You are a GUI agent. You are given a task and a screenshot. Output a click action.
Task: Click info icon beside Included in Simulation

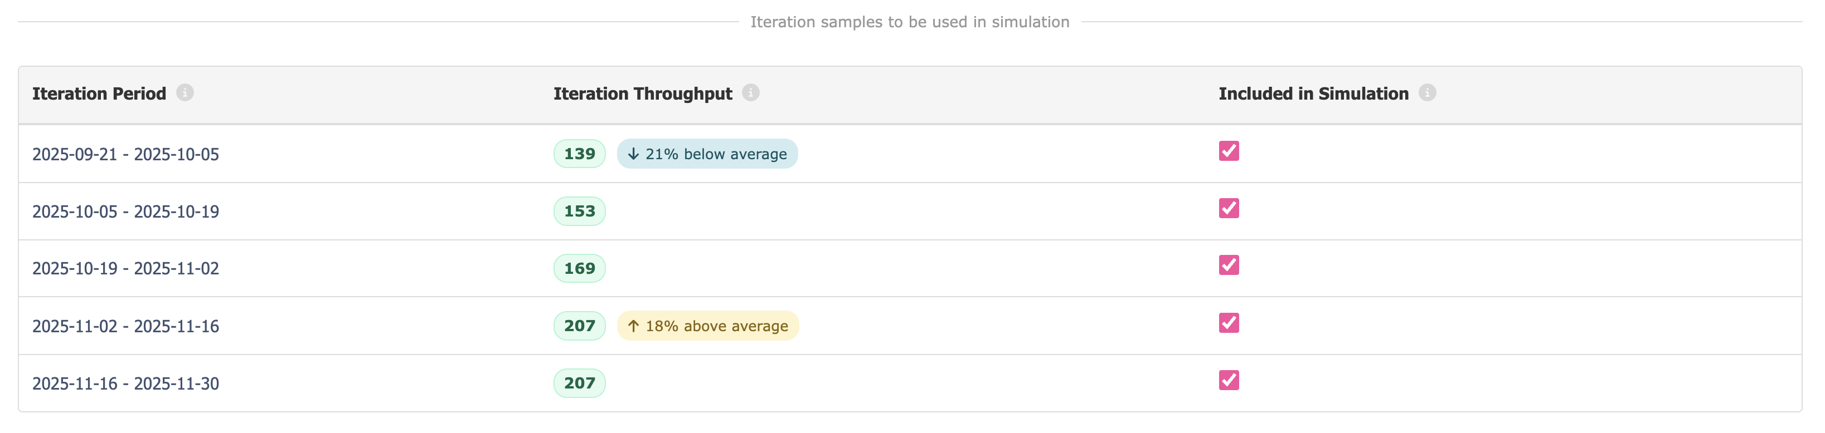point(1428,93)
